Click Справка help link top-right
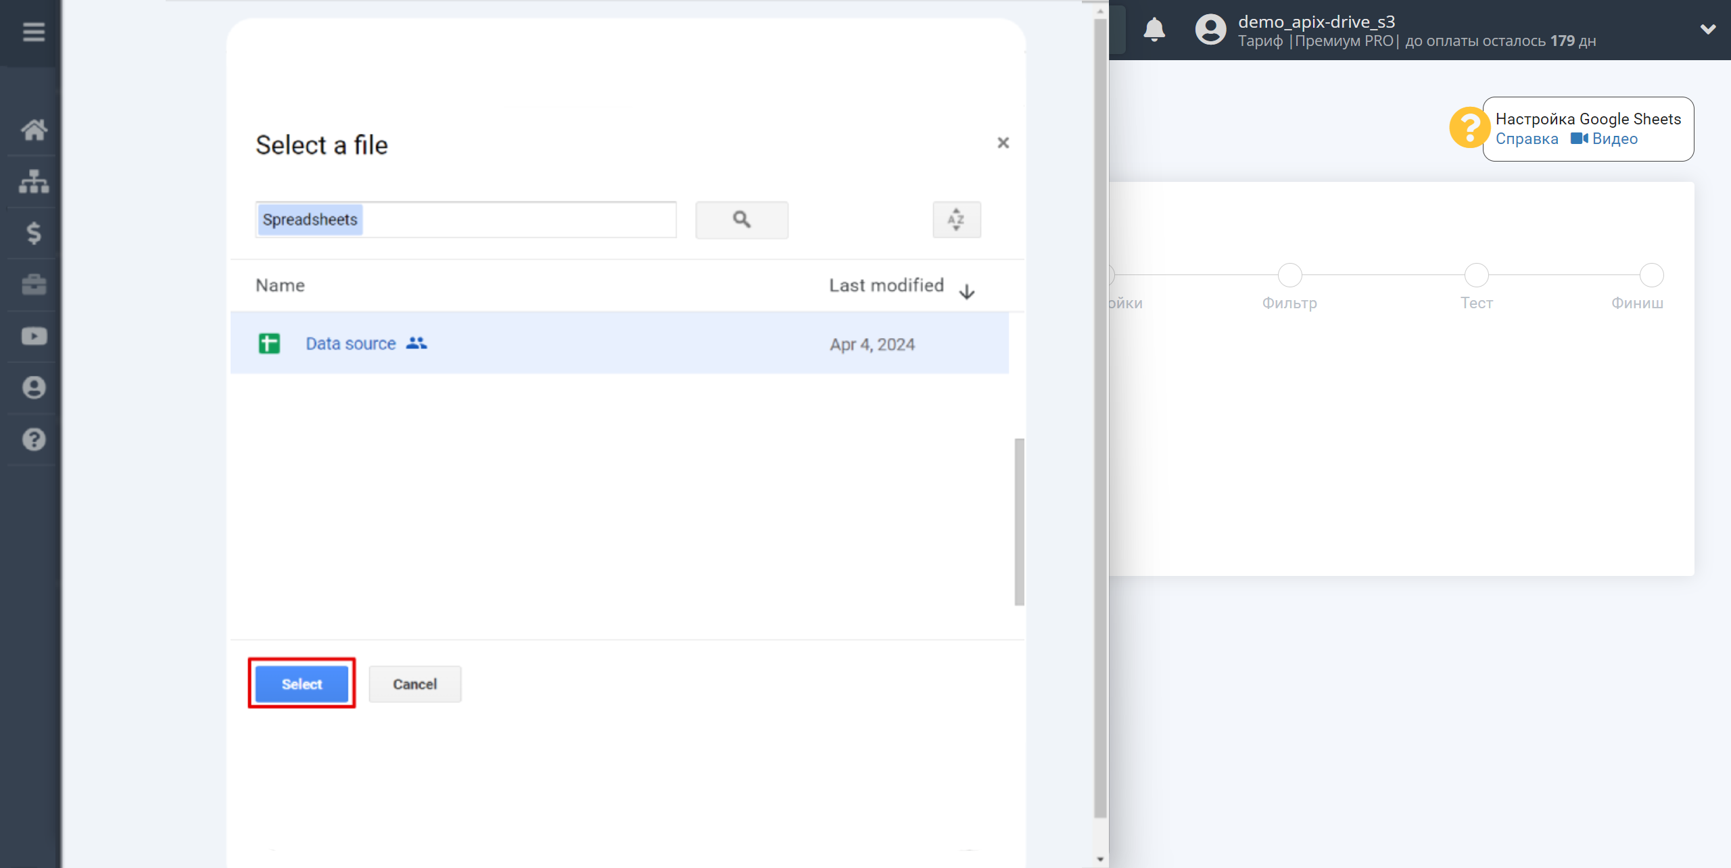Viewport: 1731px width, 868px height. click(1527, 139)
